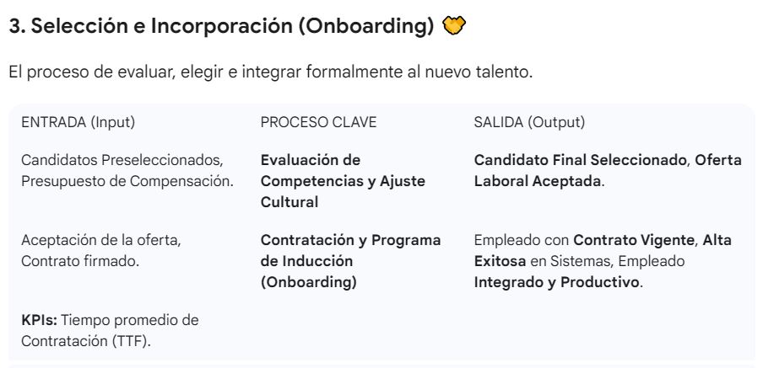Select the "PROCESO CLAVE" column header
The width and height of the screenshot is (763, 368).
tap(318, 122)
